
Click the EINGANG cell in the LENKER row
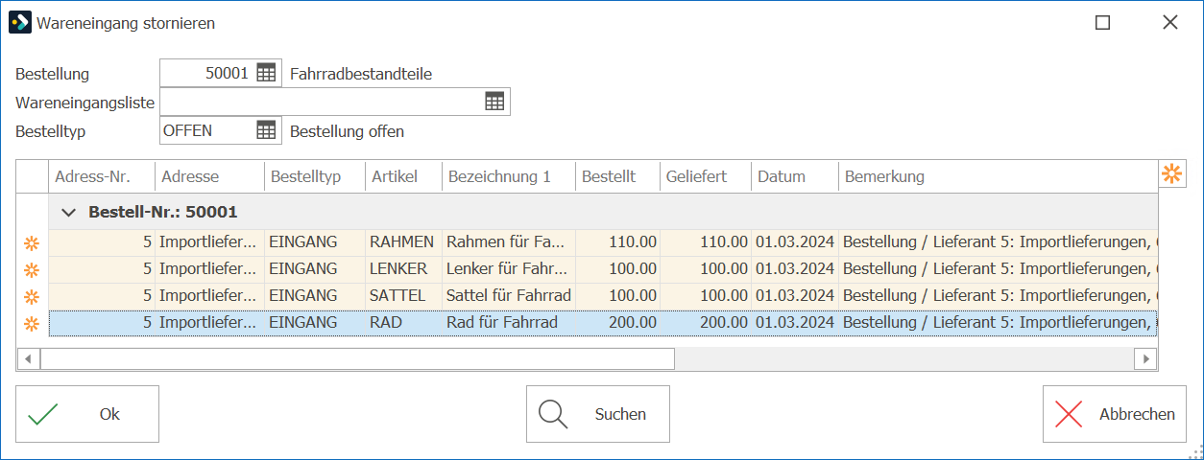[315, 269]
